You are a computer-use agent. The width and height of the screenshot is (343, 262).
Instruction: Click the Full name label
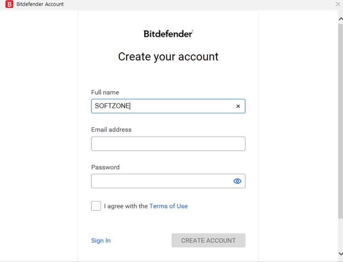click(105, 92)
